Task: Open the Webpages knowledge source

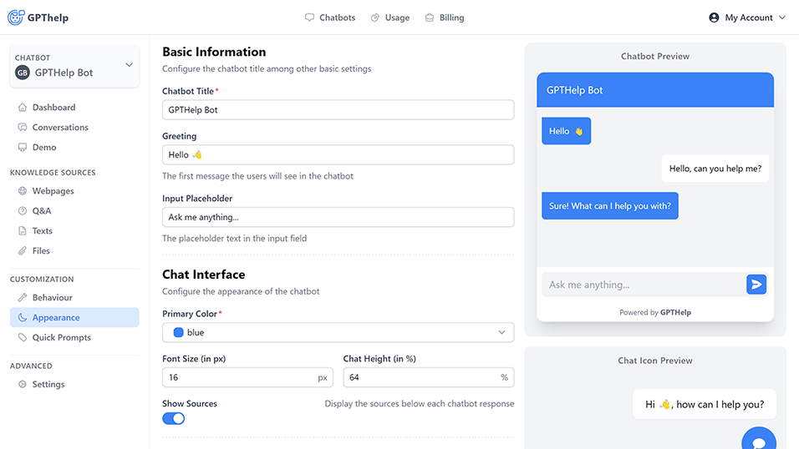Action: coord(53,191)
